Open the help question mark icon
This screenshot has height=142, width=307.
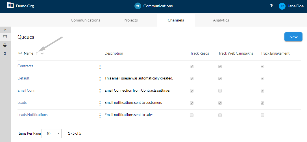(x=271, y=6)
